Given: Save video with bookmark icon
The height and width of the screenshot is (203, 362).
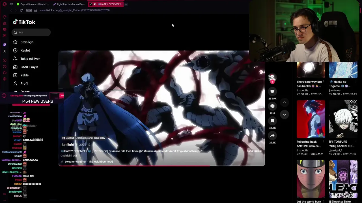Looking at the screenshot, I should coord(272,121).
